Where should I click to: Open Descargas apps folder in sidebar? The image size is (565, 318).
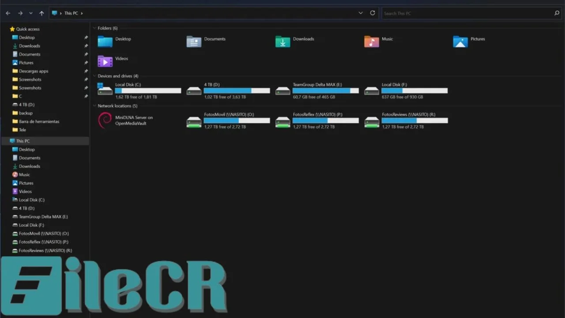pos(34,71)
